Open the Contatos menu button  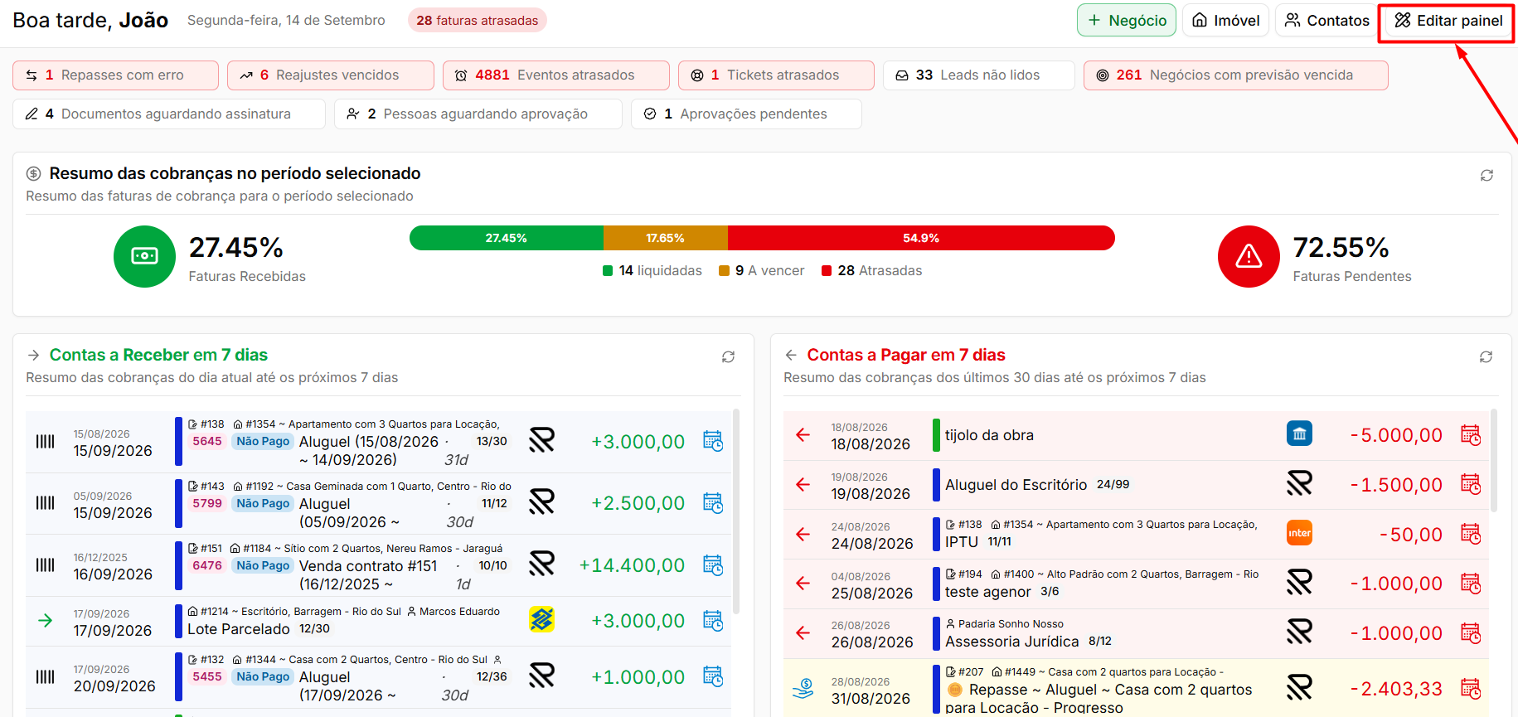click(1326, 21)
